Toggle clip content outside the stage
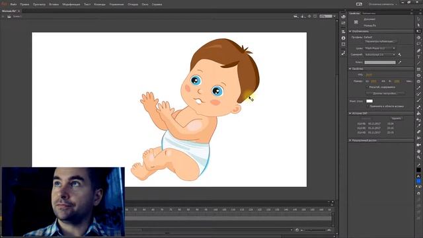This screenshot has width=423, height=238. click(x=315, y=17)
